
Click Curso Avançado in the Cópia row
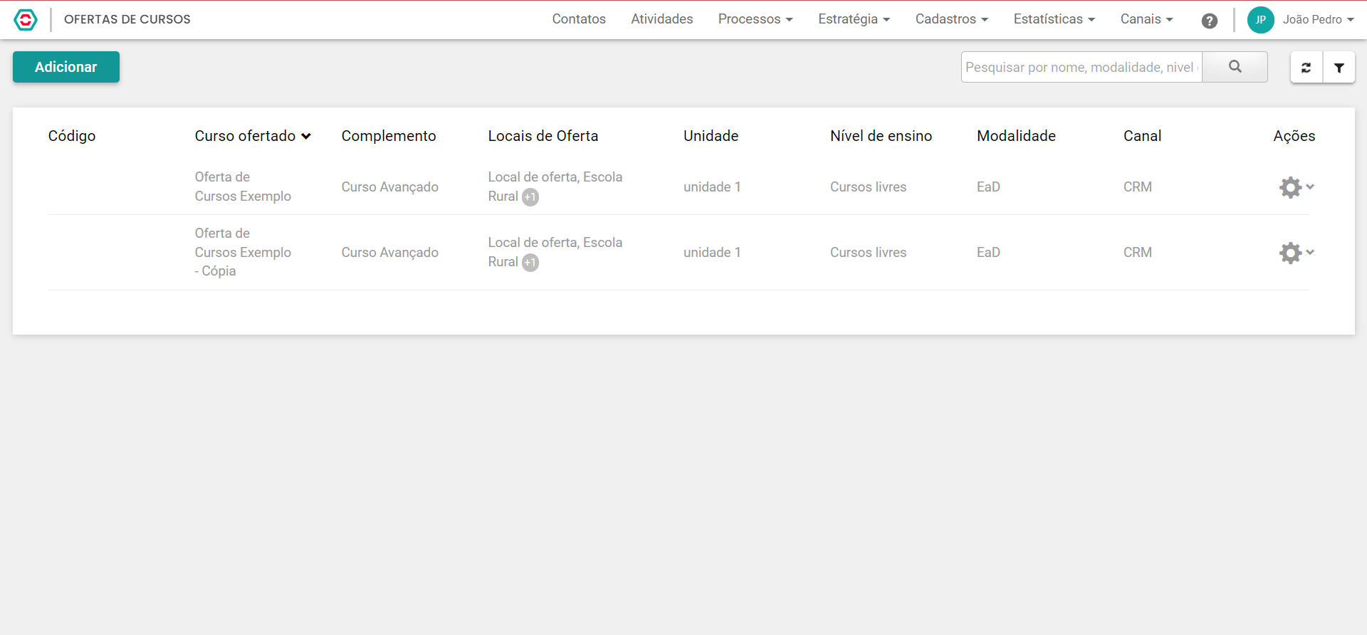[x=390, y=253]
